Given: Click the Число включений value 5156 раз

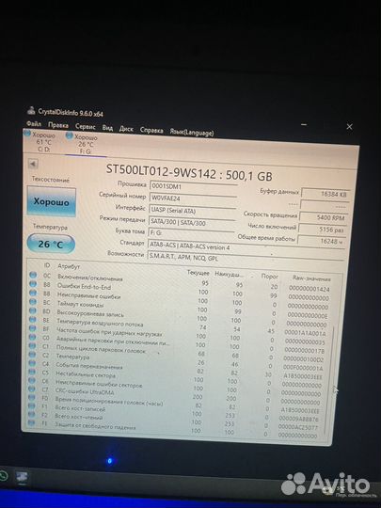Looking at the screenshot, I should (x=323, y=229).
